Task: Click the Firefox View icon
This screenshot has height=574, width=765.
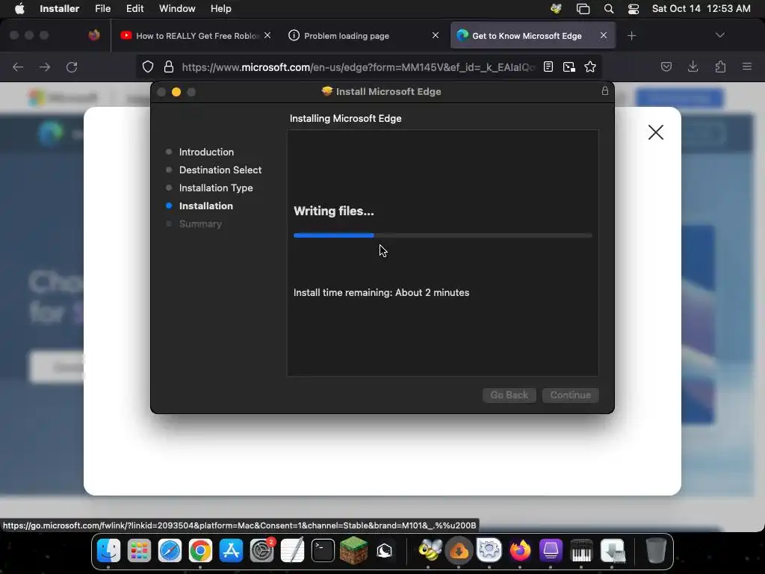Action: tap(93, 35)
